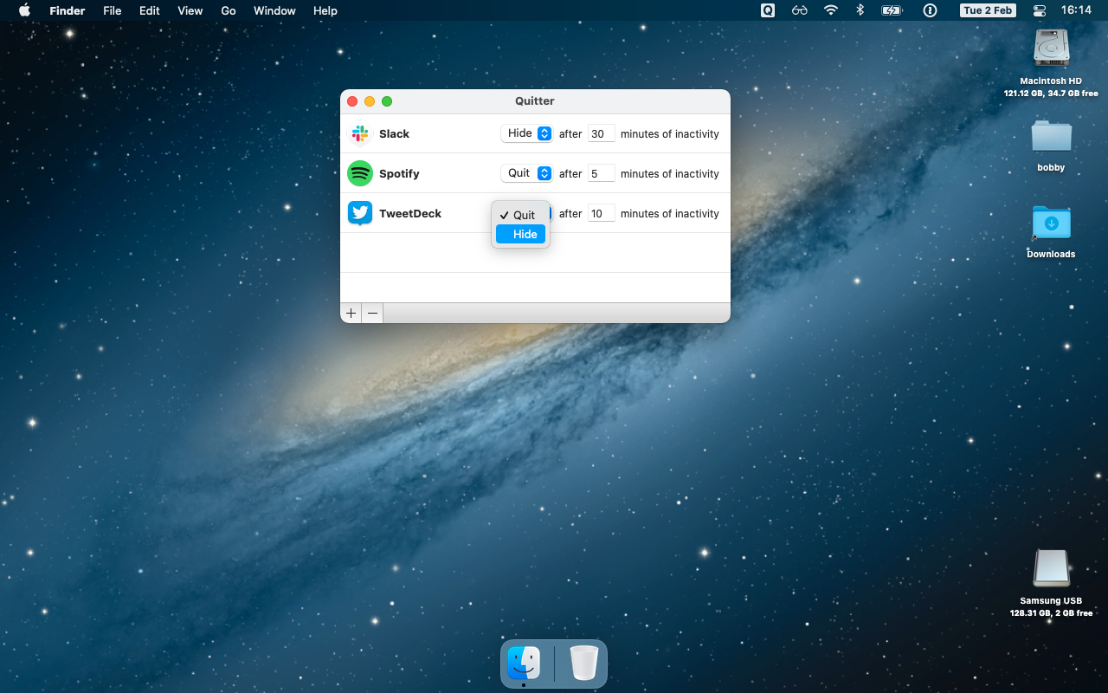Edit Spotify's 5 minutes field
This screenshot has width=1108, height=693.
point(602,173)
